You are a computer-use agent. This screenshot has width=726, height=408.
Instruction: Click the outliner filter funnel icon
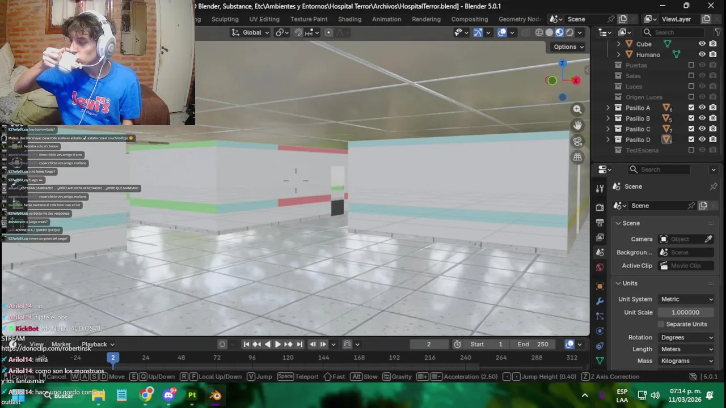coord(718,32)
